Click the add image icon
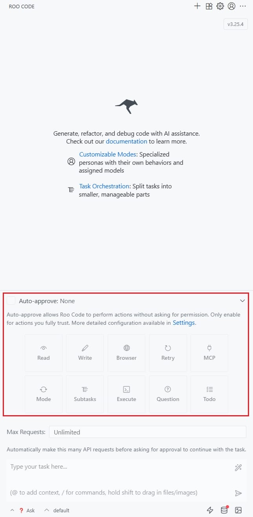This screenshot has height=517, width=253. (x=238, y=510)
